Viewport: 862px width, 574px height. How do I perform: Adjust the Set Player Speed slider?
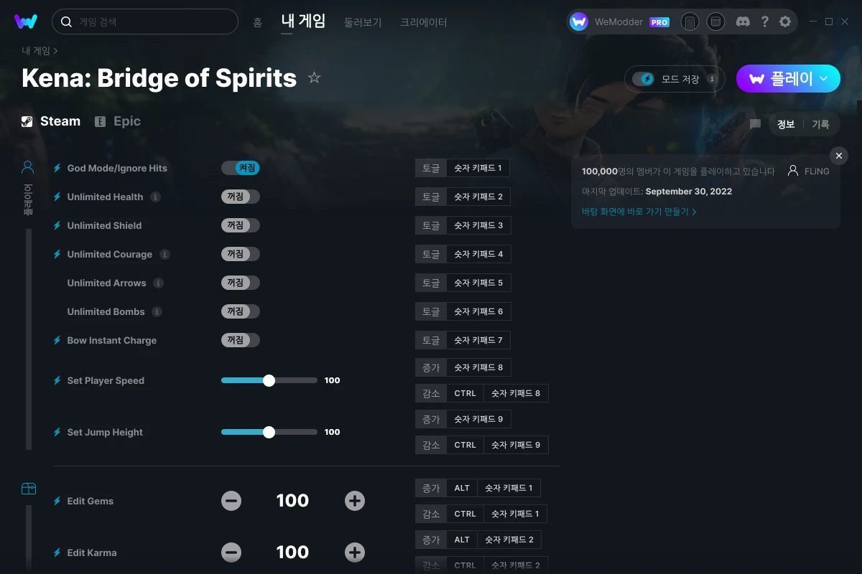coord(269,380)
